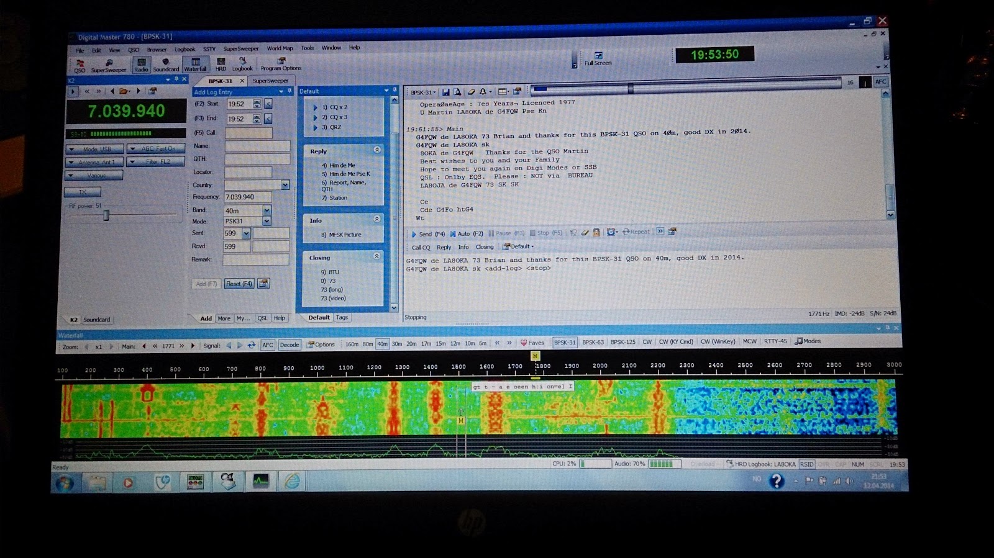Click play arrow in K2 radio pane
The width and height of the screenshot is (994, 558).
click(73, 91)
